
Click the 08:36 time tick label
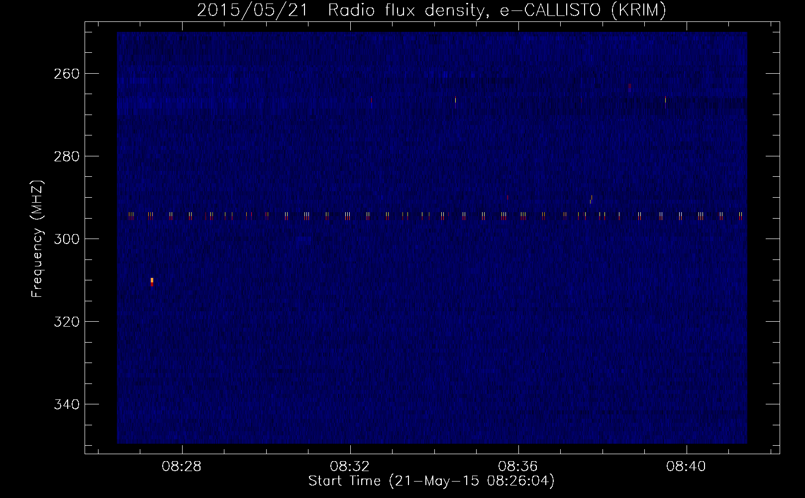point(518,467)
